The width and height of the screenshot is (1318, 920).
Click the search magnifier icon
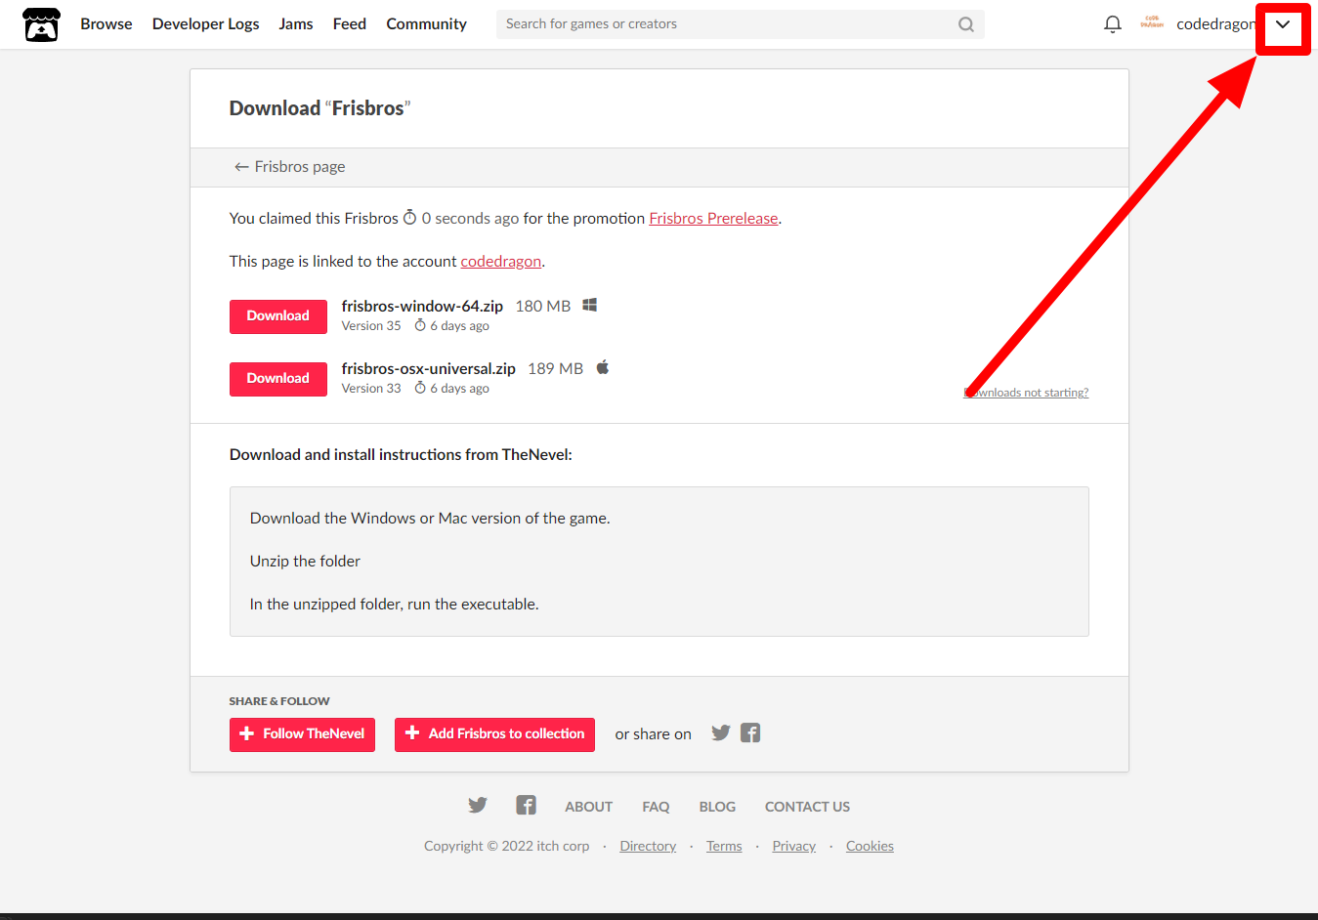(x=965, y=24)
